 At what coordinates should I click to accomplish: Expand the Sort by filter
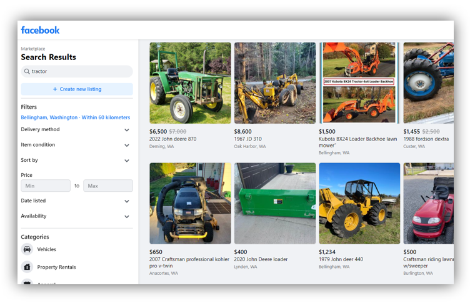coord(77,160)
